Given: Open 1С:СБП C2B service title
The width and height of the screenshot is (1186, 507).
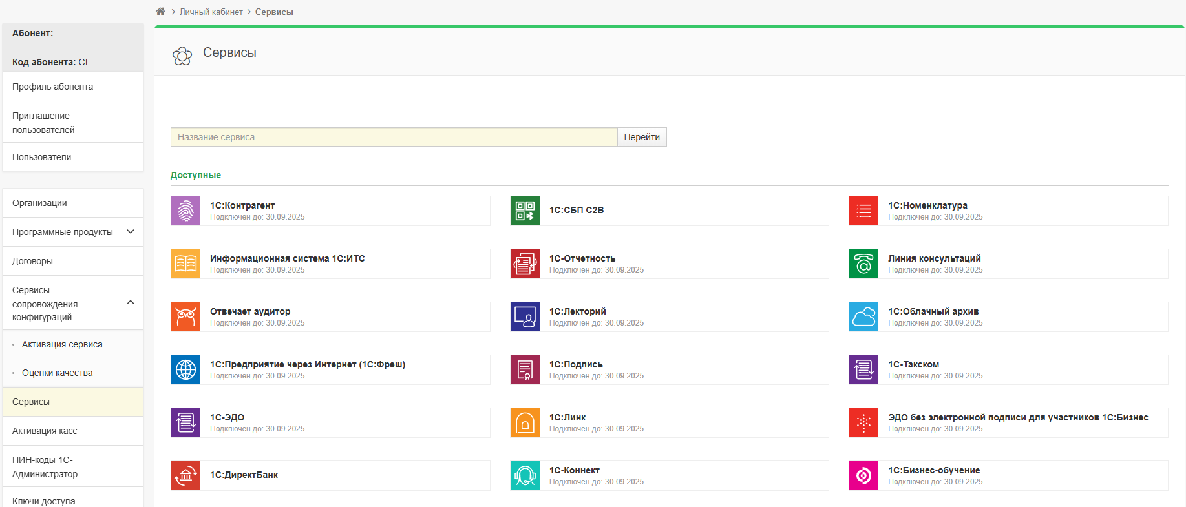Looking at the screenshot, I should tap(577, 210).
